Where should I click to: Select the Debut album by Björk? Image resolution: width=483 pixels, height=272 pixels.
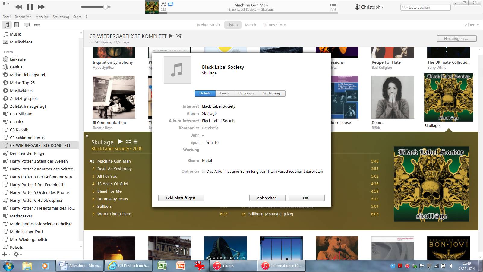pyautogui.click(x=393, y=97)
